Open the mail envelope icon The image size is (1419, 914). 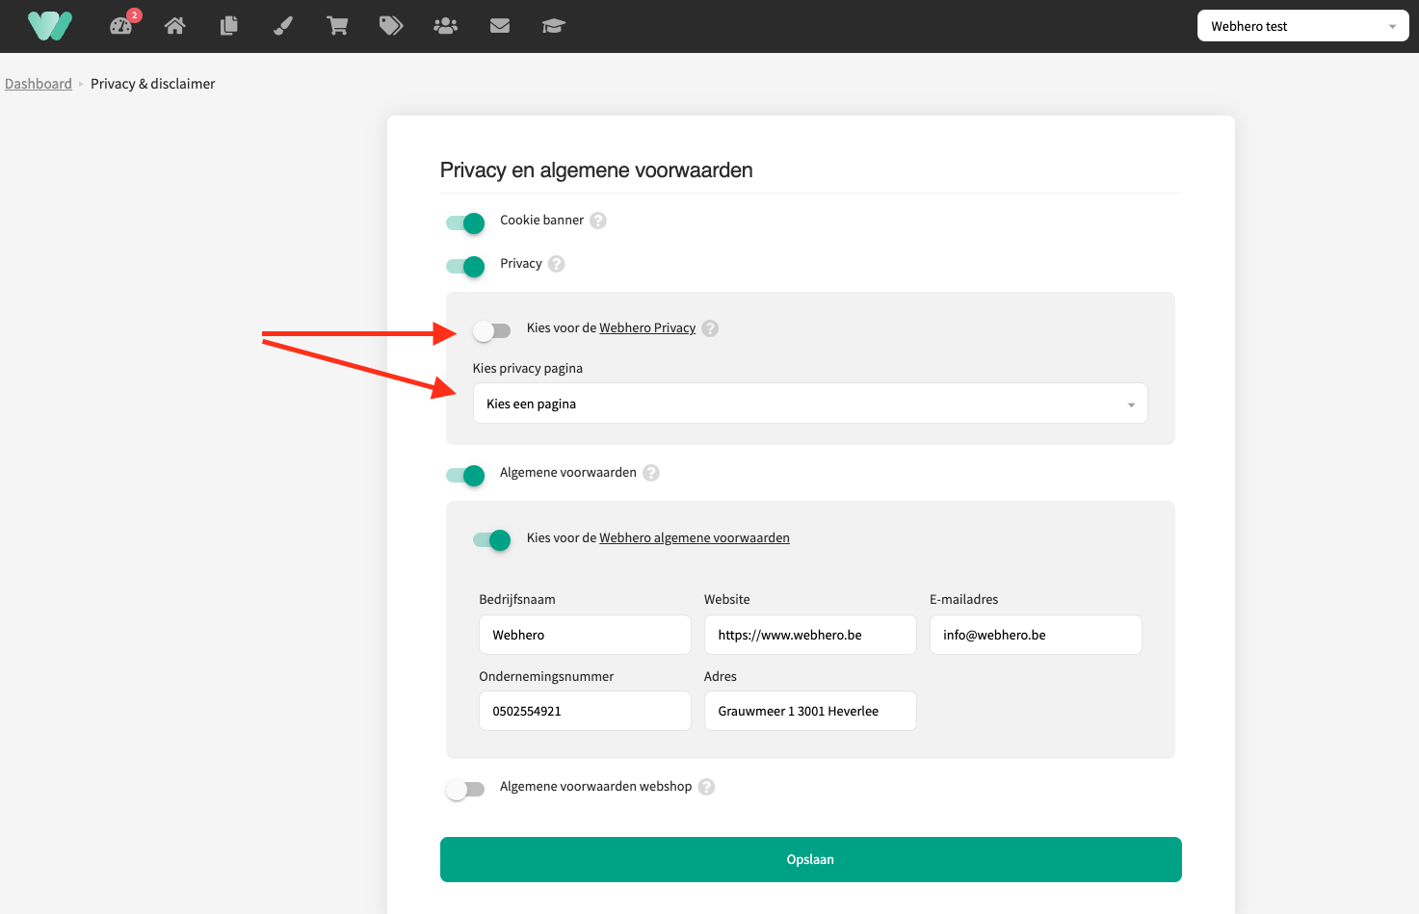click(x=499, y=26)
